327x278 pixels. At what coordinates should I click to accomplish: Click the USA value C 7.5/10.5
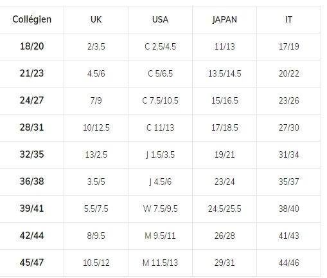[160, 100]
